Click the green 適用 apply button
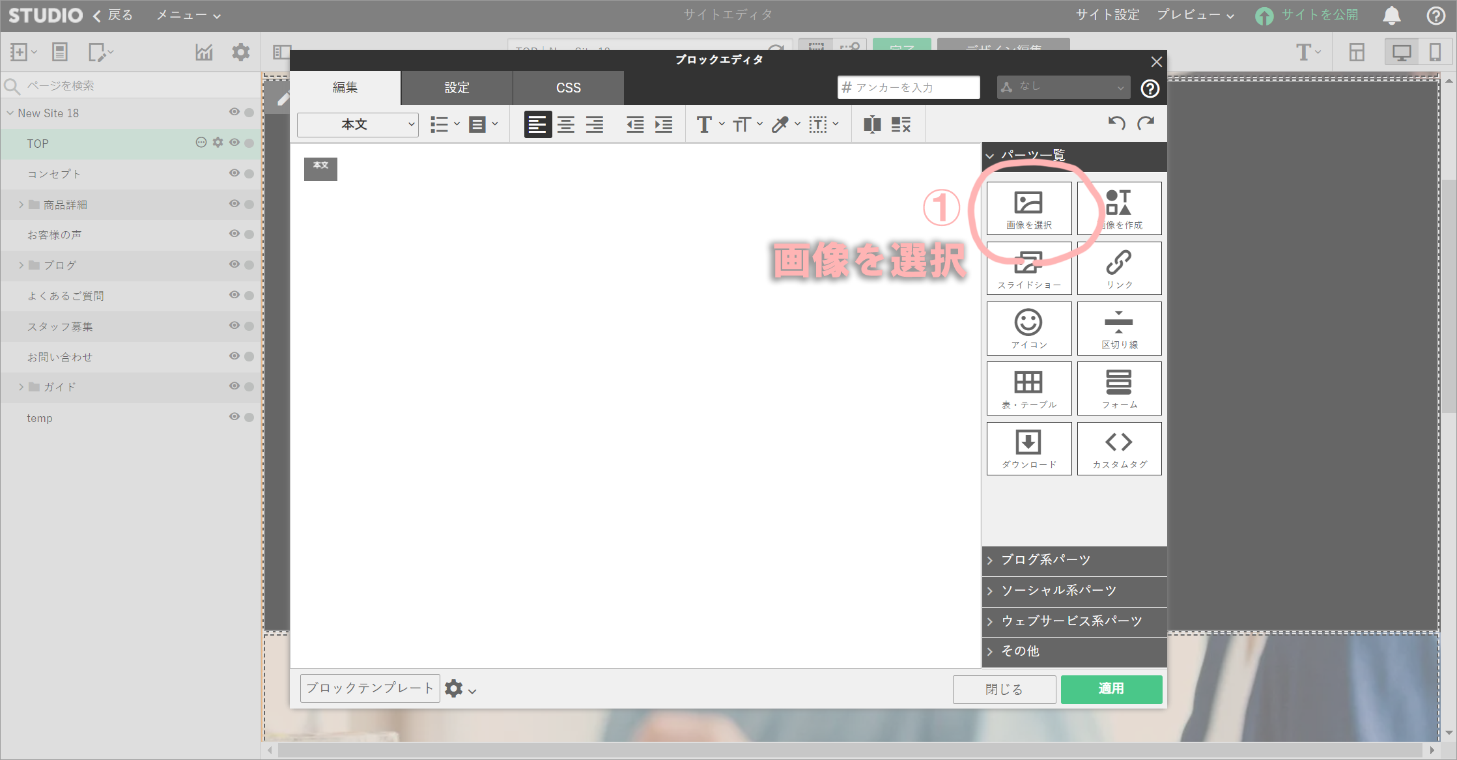Viewport: 1457px width, 760px height. coord(1111,689)
